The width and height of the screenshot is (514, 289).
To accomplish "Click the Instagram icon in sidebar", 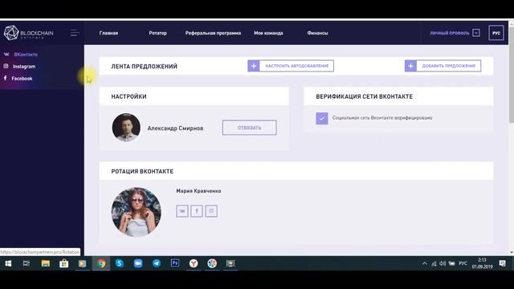I will tap(6, 66).
